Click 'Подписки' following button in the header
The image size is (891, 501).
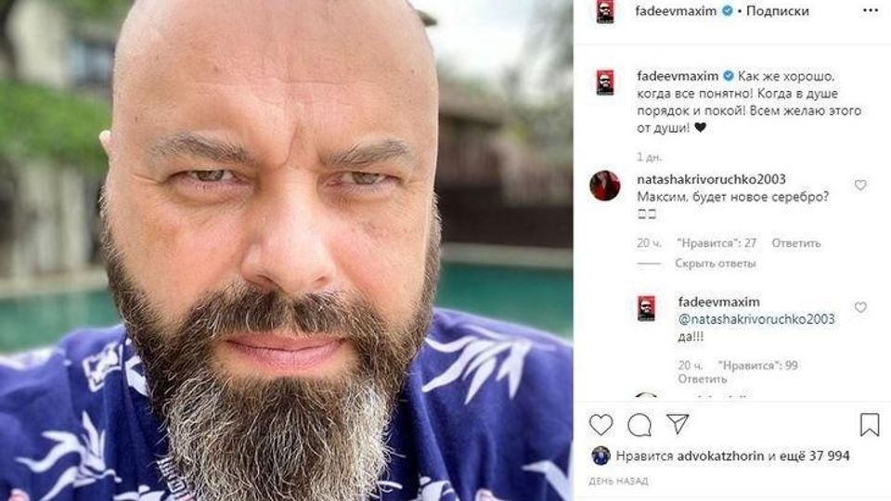coord(777,11)
